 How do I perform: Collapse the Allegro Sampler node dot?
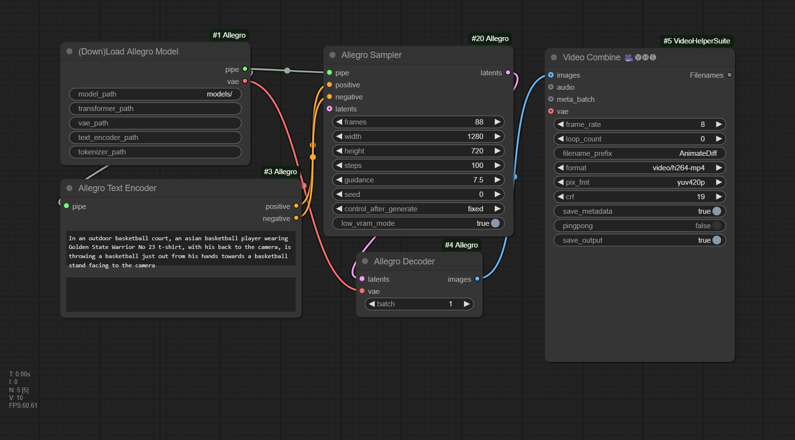tap(333, 55)
